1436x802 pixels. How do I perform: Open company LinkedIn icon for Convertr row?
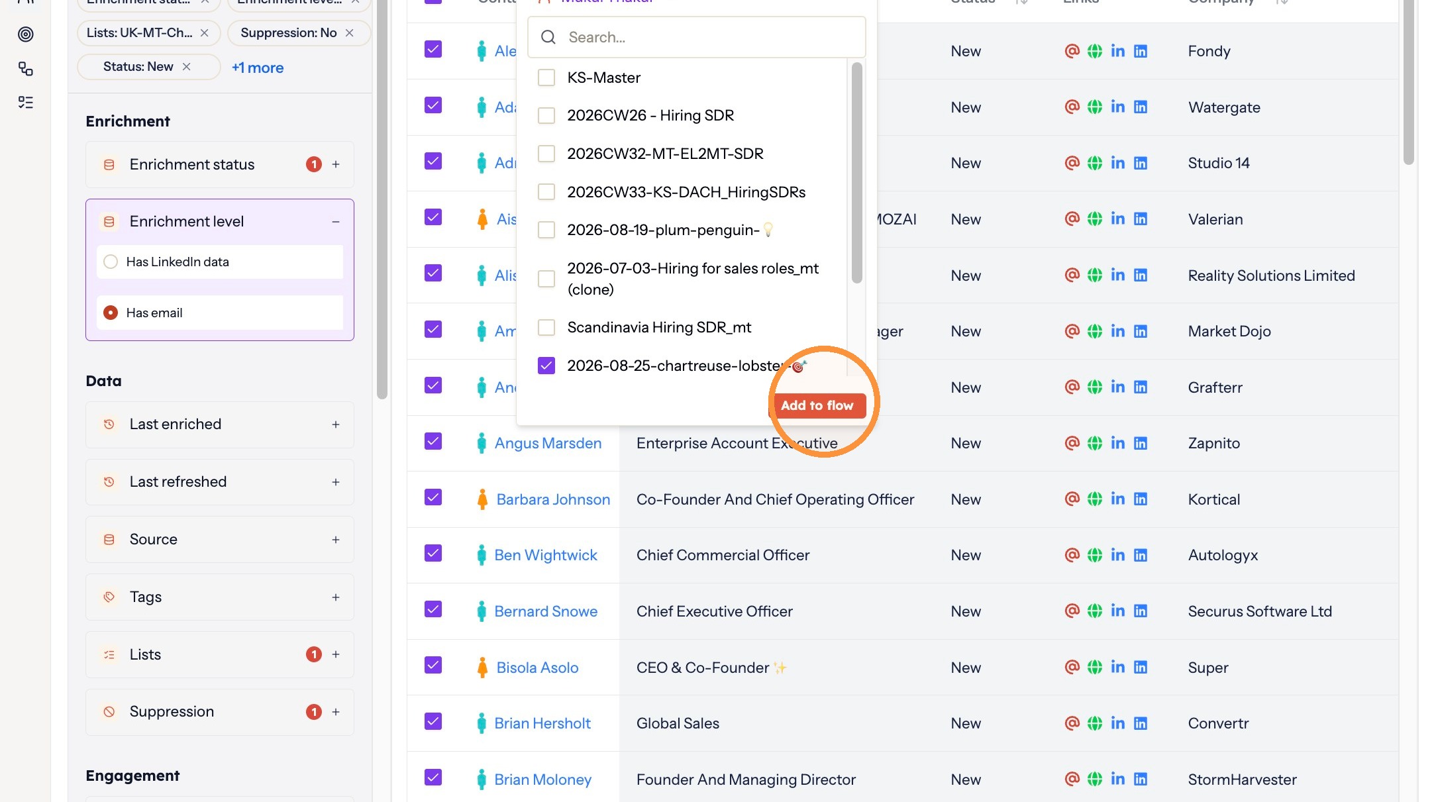pos(1141,723)
